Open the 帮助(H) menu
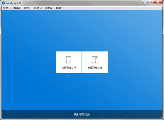This screenshot has height=120, width=164. pos(60,8)
